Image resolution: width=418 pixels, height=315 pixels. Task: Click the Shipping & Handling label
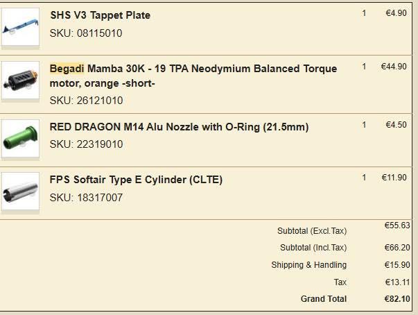point(308,265)
